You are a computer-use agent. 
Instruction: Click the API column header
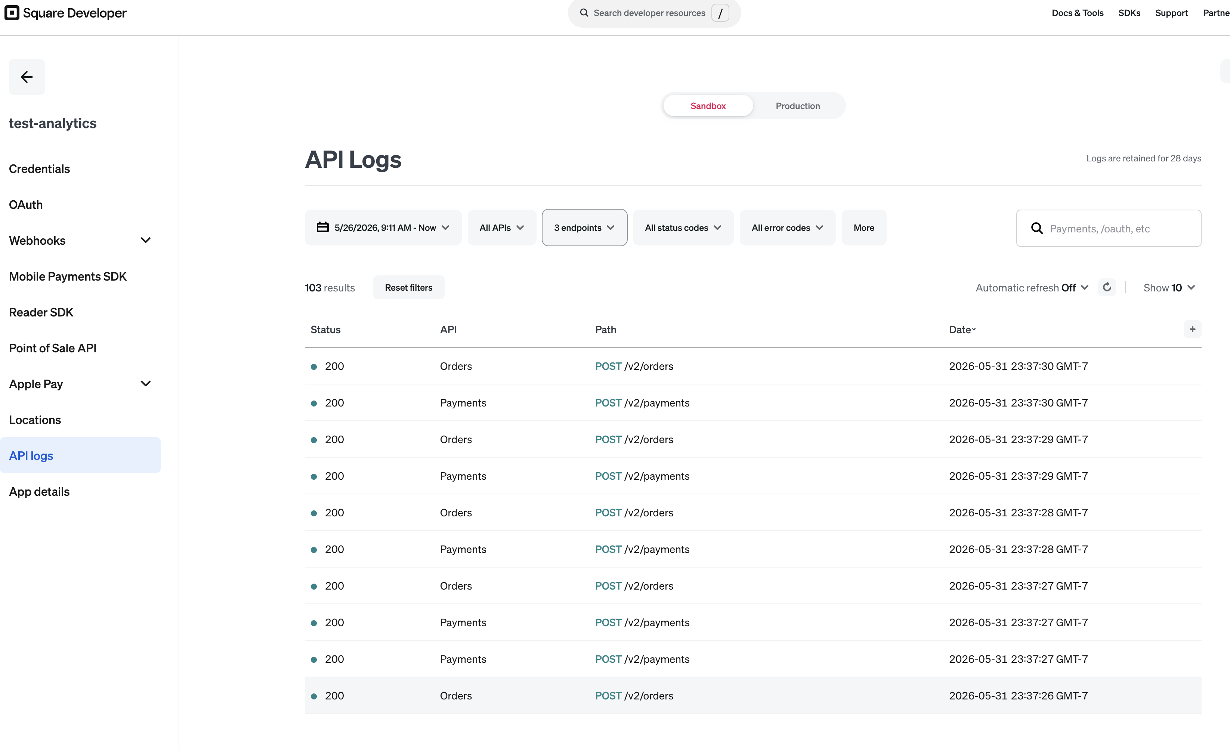click(x=448, y=330)
